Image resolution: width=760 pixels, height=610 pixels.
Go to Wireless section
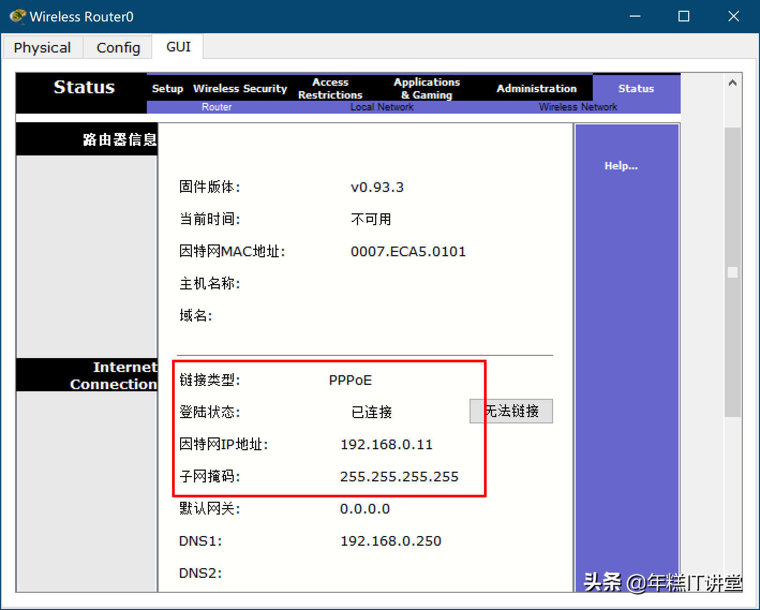tap(216, 88)
